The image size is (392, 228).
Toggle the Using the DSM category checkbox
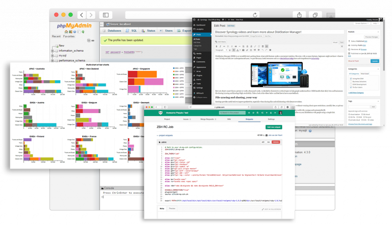(x=351, y=79)
